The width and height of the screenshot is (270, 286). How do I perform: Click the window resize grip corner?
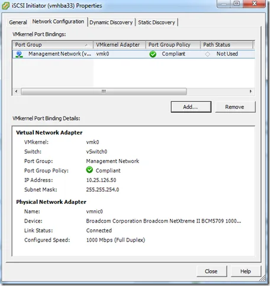[x=262, y=278]
